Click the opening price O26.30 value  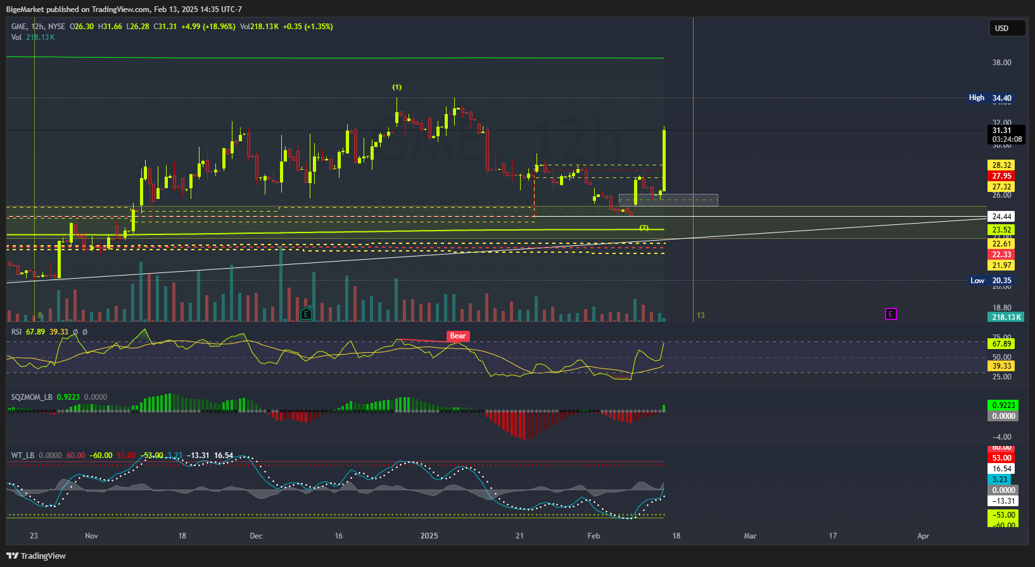click(x=82, y=27)
